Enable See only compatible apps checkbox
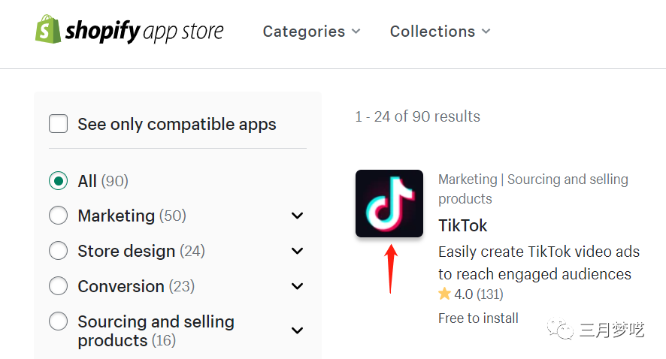 pyautogui.click(x=59, y=124)
